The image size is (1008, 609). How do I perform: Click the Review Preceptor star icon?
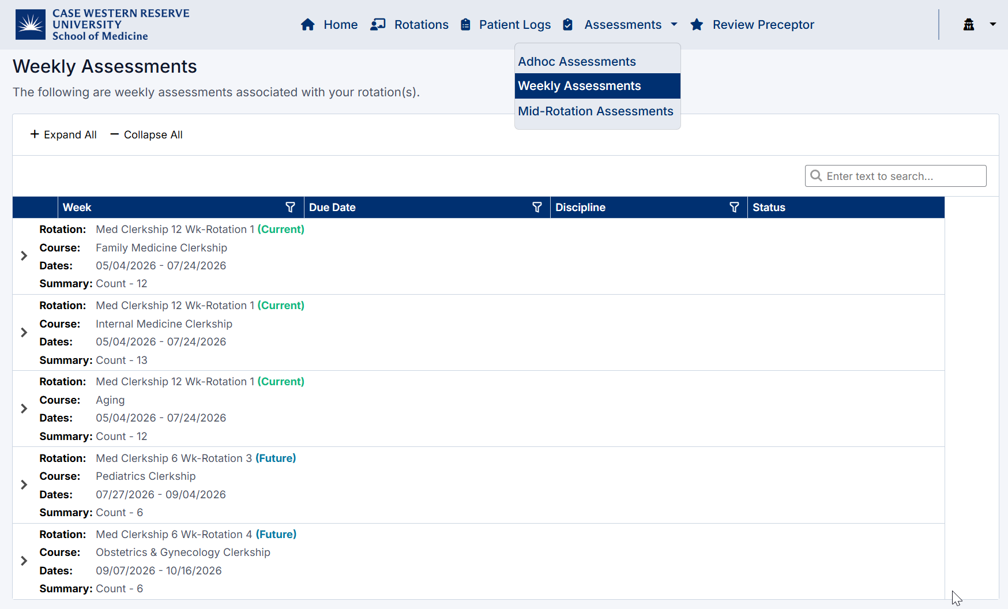click(697, 25)
